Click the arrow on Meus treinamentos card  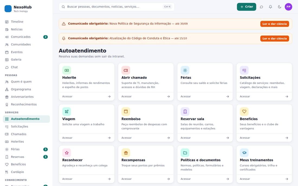point(287,179)
